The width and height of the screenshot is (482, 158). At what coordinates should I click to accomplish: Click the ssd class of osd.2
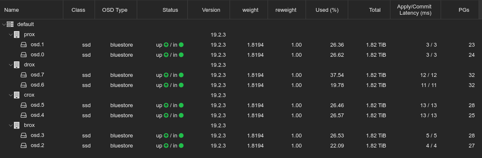pyautogui.click(x=87, y=145)
